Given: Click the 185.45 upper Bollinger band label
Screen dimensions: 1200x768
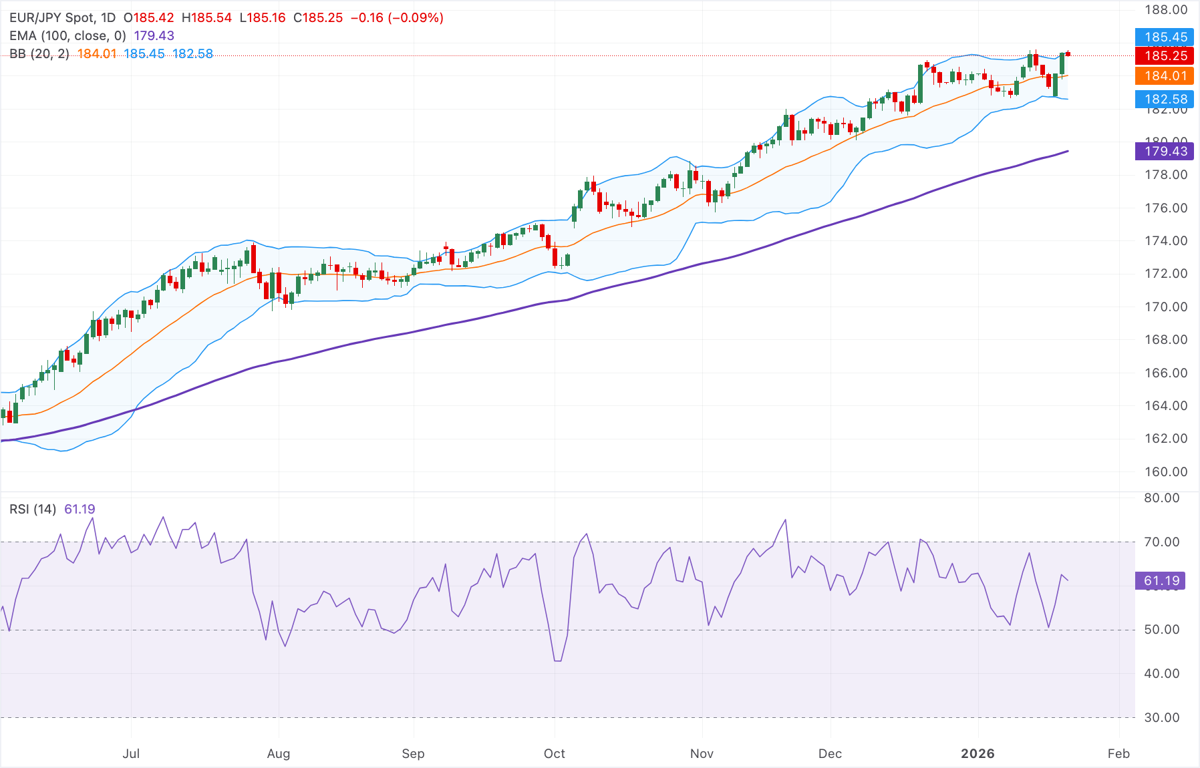Looking at the screenshot, I should coord(1164,37).
